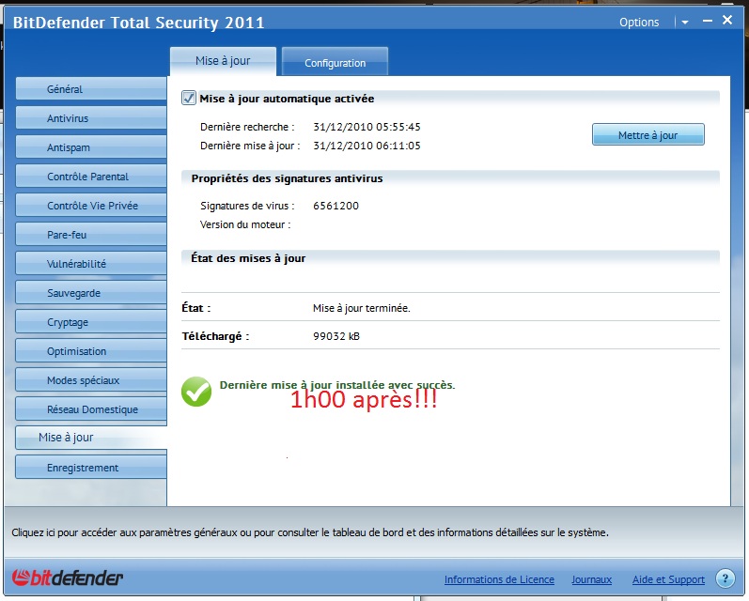Click the bottom hint text Cliquez ici pour accéder

pos(310,532)
